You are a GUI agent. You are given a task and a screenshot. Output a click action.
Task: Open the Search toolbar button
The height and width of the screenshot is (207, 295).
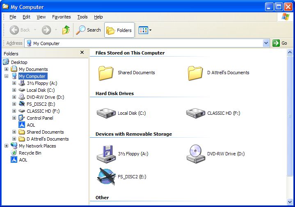coord(89,30)
